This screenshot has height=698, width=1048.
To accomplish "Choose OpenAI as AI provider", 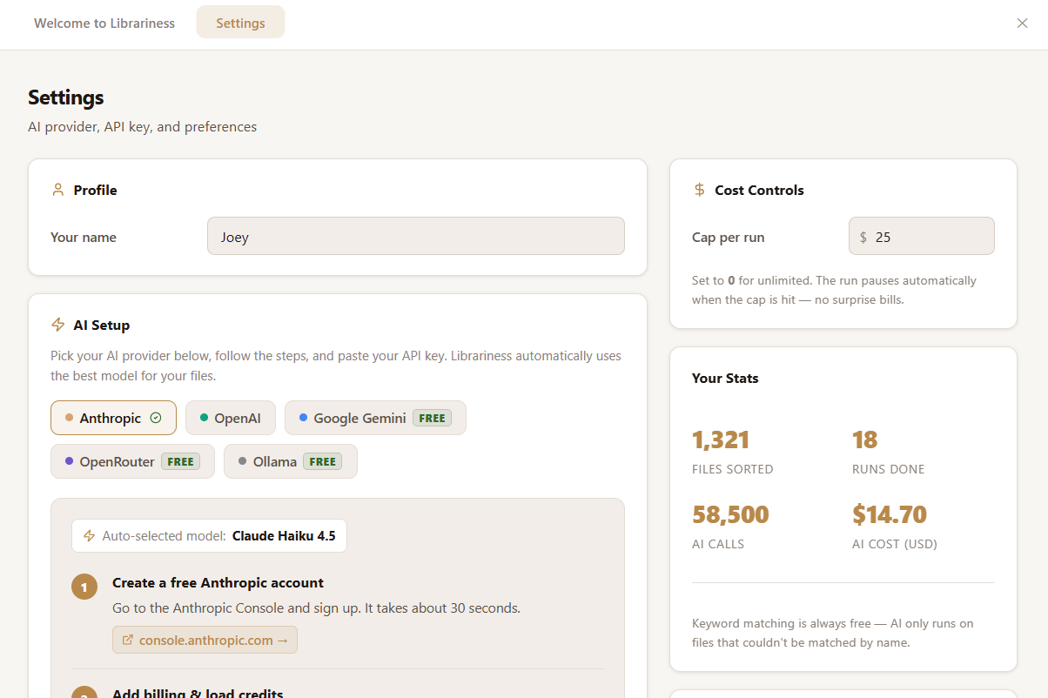I will 231,418.
